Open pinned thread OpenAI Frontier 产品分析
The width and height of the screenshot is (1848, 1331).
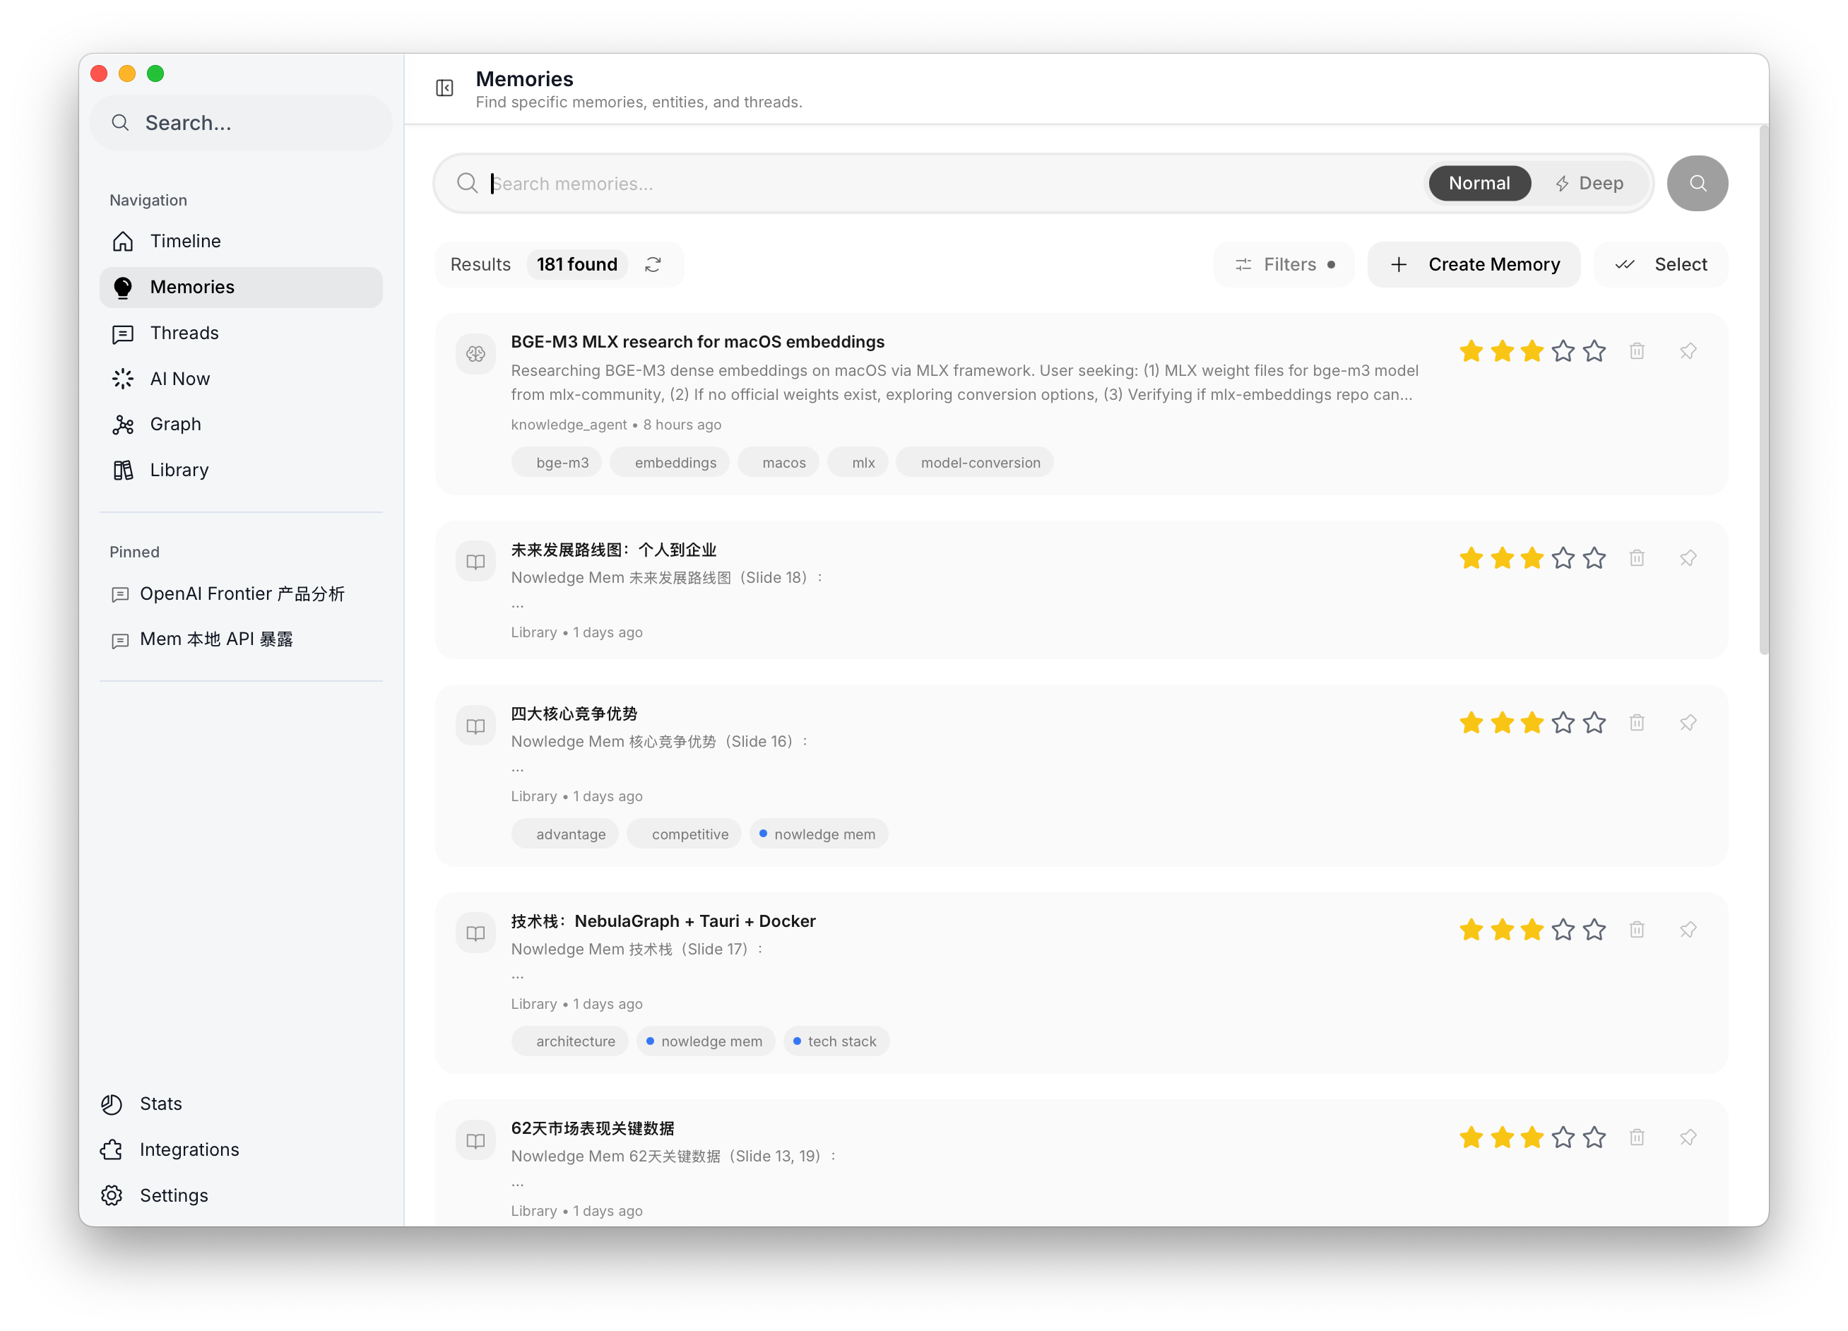click(x=241, y=594)
